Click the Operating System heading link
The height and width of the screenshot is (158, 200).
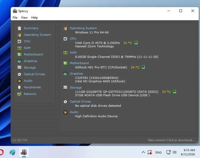click(83, 28)
